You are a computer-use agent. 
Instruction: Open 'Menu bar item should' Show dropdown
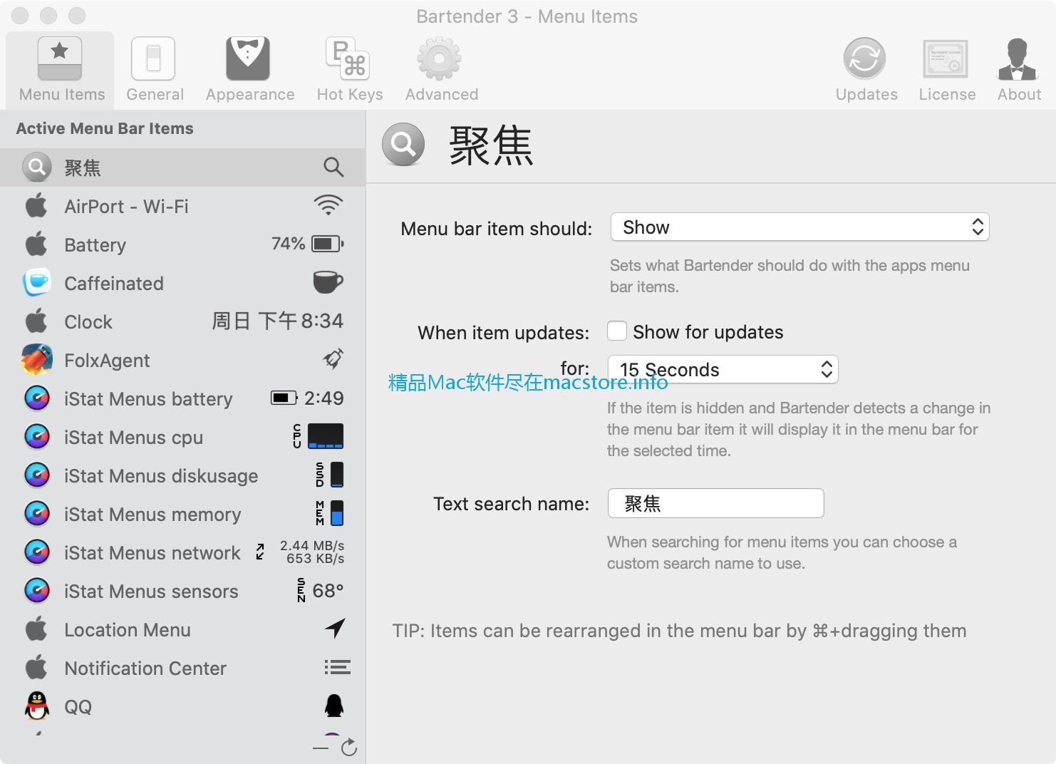799,227
